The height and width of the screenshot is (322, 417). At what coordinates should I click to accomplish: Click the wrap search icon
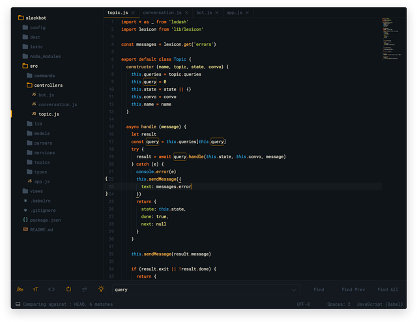[68, 289]
